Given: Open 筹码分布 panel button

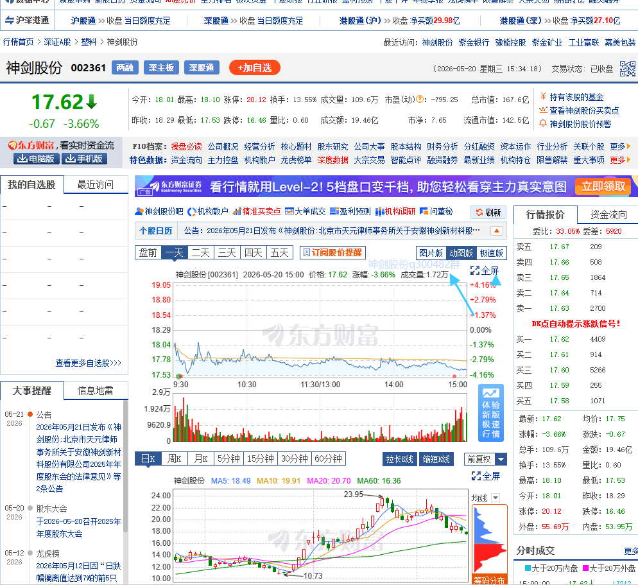Looking at the screenshot, I should (490, 580).
